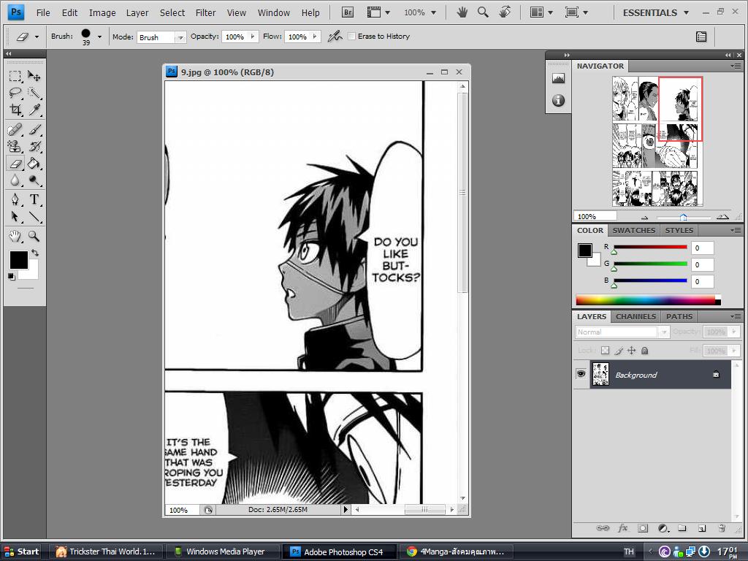748x561 pixels.
Task: Click the Navigator zoom percentage field
Action: (595, 216)
